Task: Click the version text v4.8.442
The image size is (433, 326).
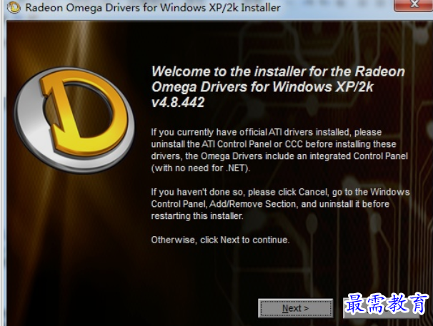Action: (x=178, y=102)
